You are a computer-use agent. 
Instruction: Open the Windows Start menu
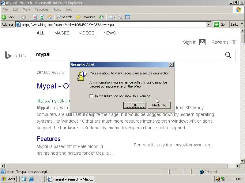9,179
